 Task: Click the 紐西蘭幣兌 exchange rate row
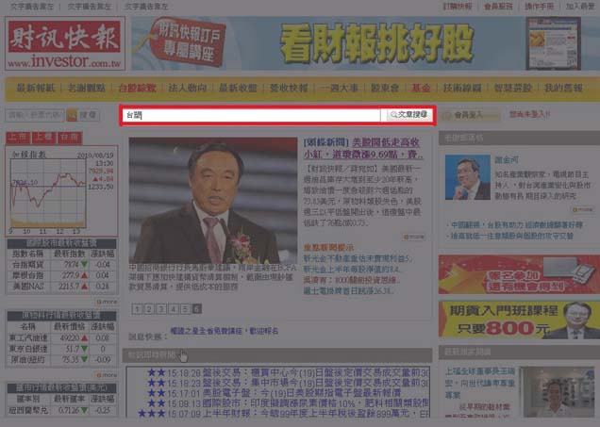click(x=61, y=410)
